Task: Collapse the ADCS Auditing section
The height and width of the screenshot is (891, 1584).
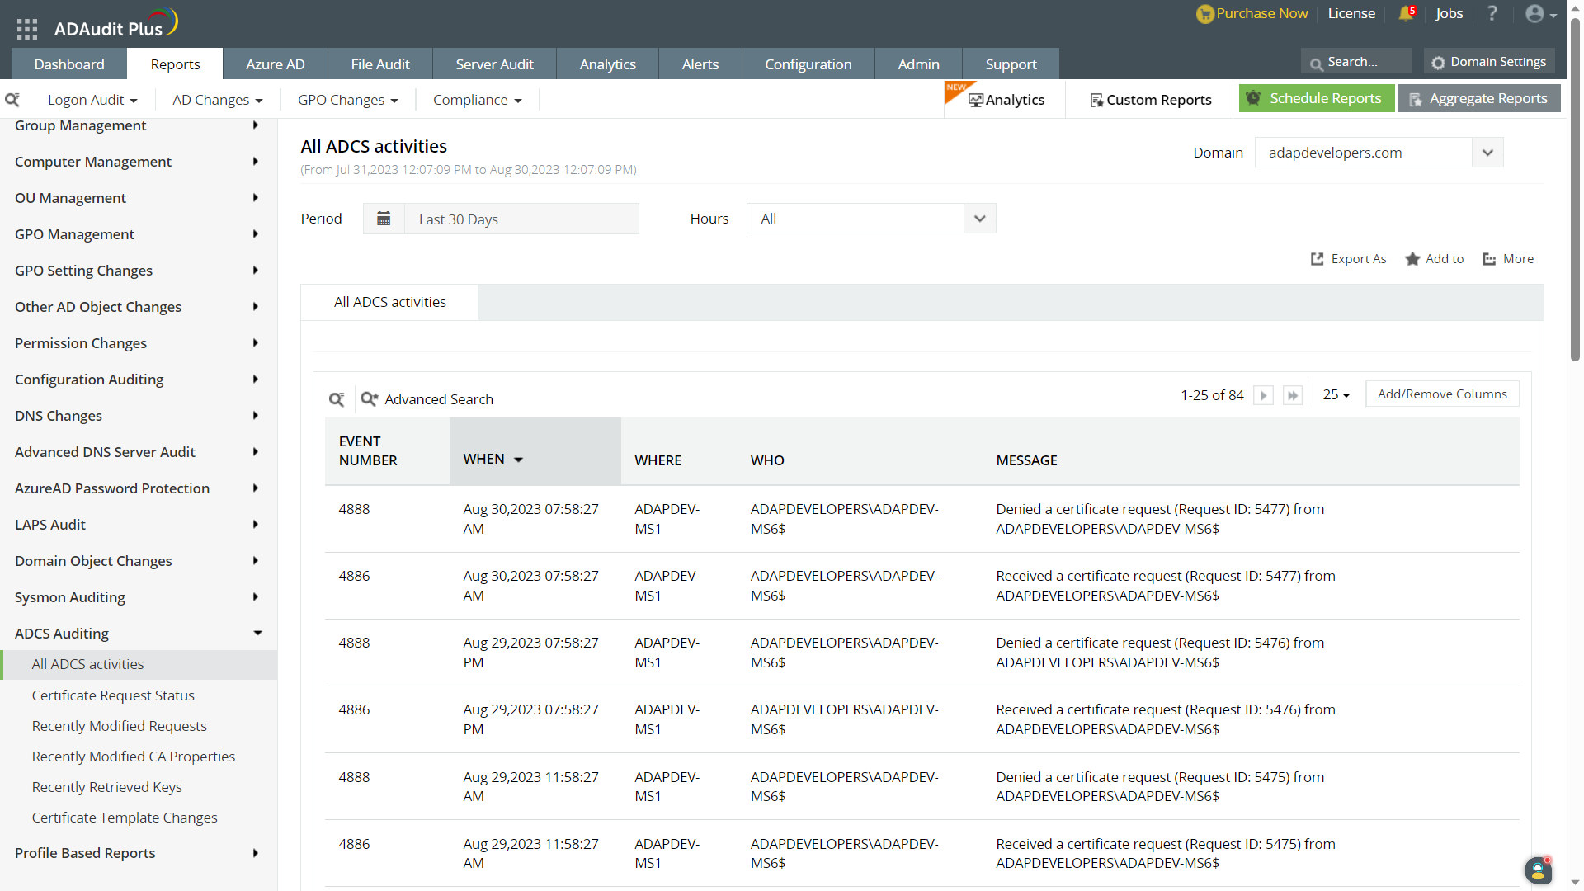Action: coord(257,634)
